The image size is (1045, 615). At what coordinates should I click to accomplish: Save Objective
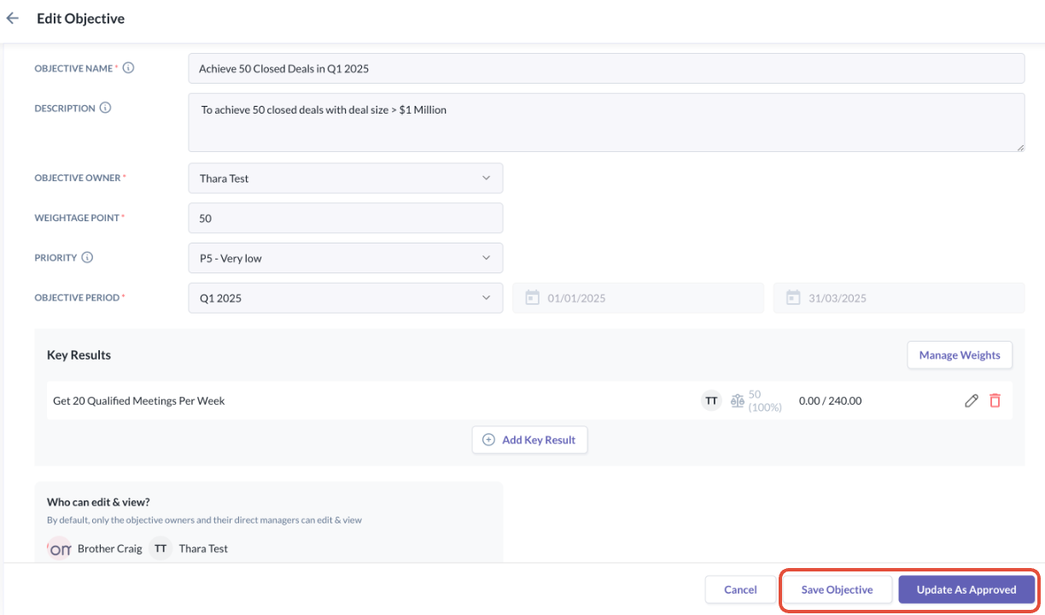[x=837, y=589]
